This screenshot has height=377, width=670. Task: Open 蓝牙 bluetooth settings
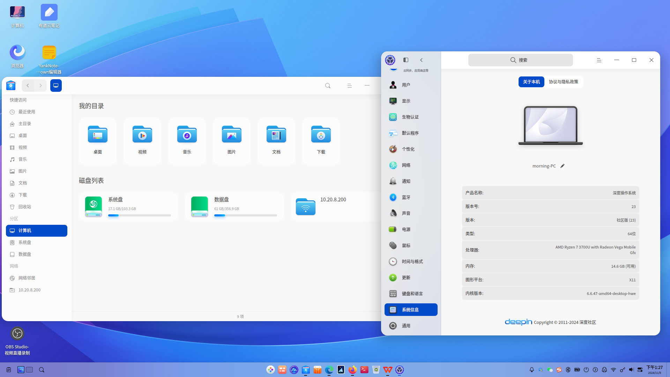(411, 197)
